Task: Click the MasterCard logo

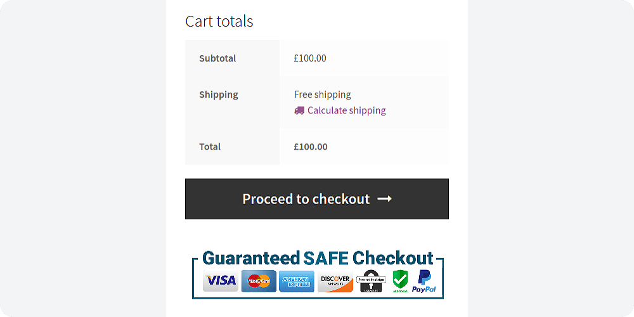Action: (x=259, y=281)
